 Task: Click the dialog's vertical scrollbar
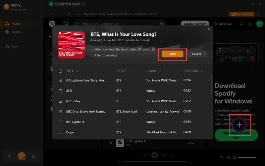211,85
